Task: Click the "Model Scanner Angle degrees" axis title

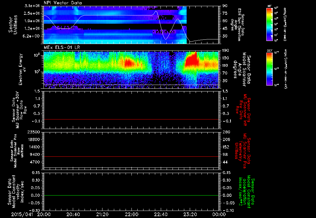Action: pos(239,69)
